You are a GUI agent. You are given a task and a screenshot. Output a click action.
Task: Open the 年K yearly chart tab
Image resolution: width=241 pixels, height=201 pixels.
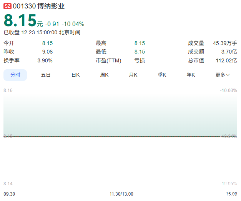coord(191,75)
